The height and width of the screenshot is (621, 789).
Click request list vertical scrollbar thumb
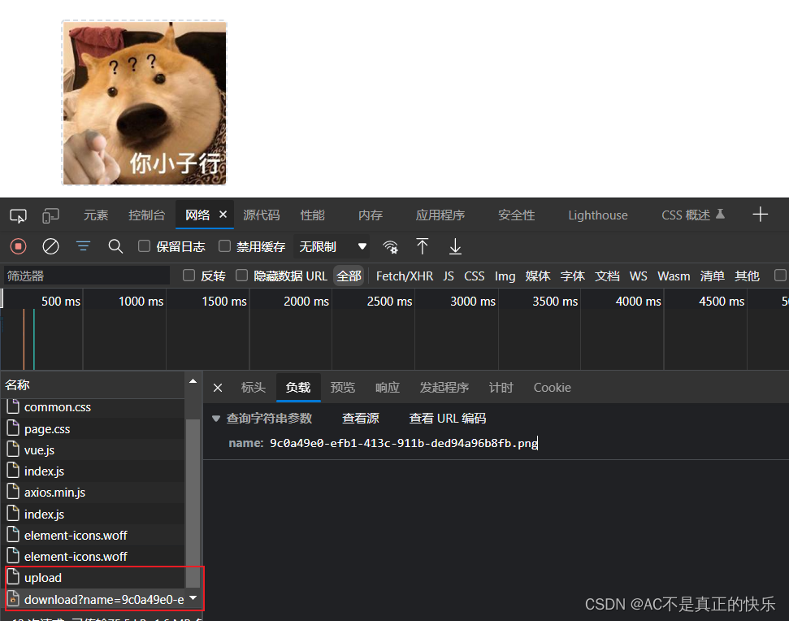click(x=193, y=503)
